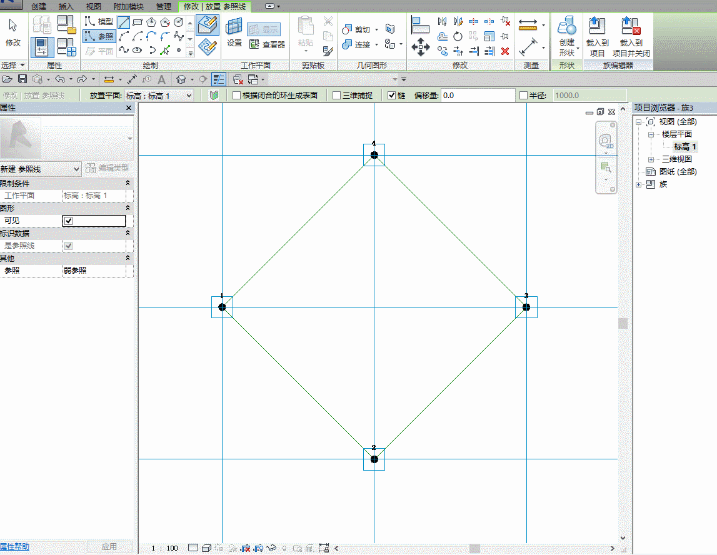
Task: Click the aligned dimension measure icon
Action: [528, 47]
